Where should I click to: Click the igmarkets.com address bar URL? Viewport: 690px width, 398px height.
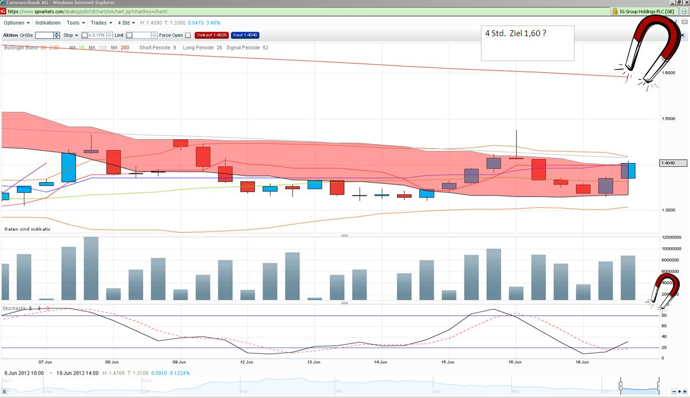click(x=88, y=11)
